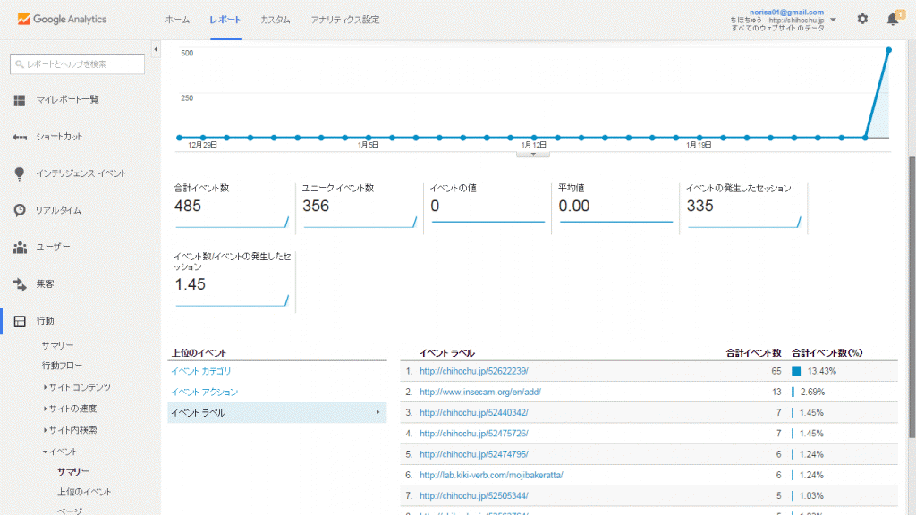This screenshot has width=916, height=515.
Task: Click the notifications bell icon
Action: (x=892, y=17)
